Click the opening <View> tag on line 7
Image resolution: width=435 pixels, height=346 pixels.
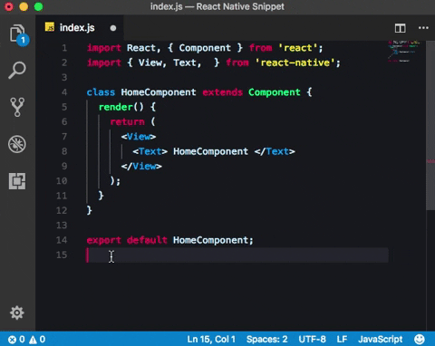coord(139,137)
